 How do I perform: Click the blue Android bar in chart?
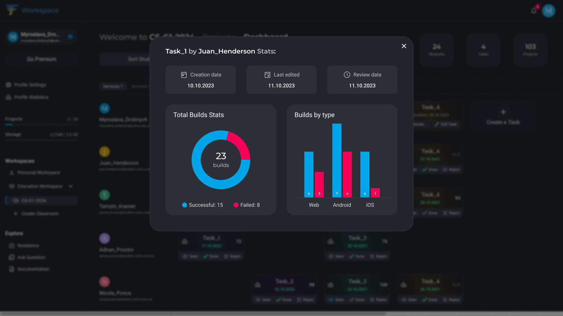(337, 160)
